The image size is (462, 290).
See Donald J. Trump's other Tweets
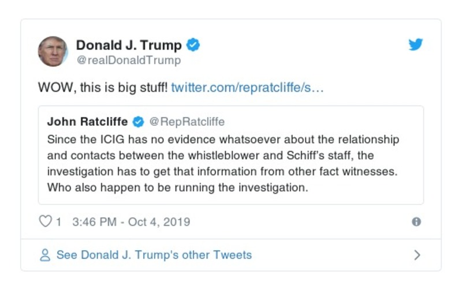tap(154, 255)
